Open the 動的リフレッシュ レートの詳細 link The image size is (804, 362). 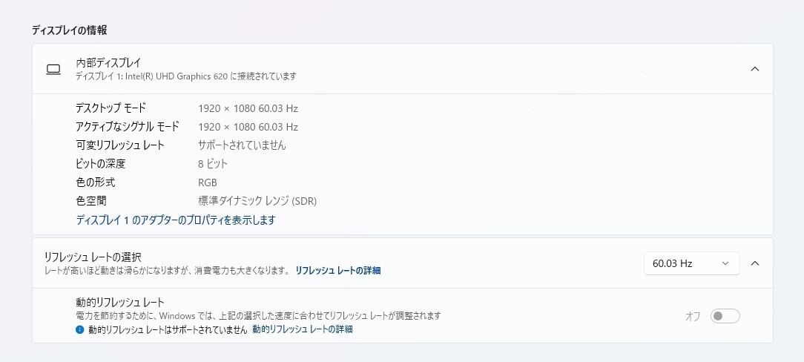click(302, 329)
